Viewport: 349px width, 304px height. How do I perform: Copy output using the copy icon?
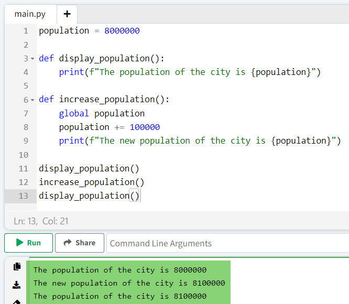coord(17,266)
